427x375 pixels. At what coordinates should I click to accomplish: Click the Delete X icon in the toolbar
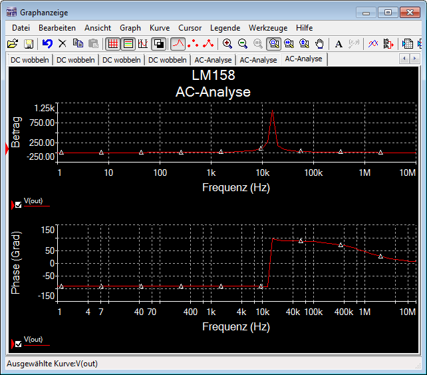[63, 44]
